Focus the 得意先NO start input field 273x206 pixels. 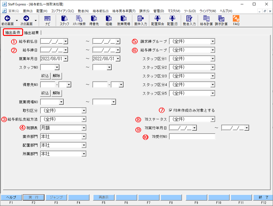click(x=48, y=85)
